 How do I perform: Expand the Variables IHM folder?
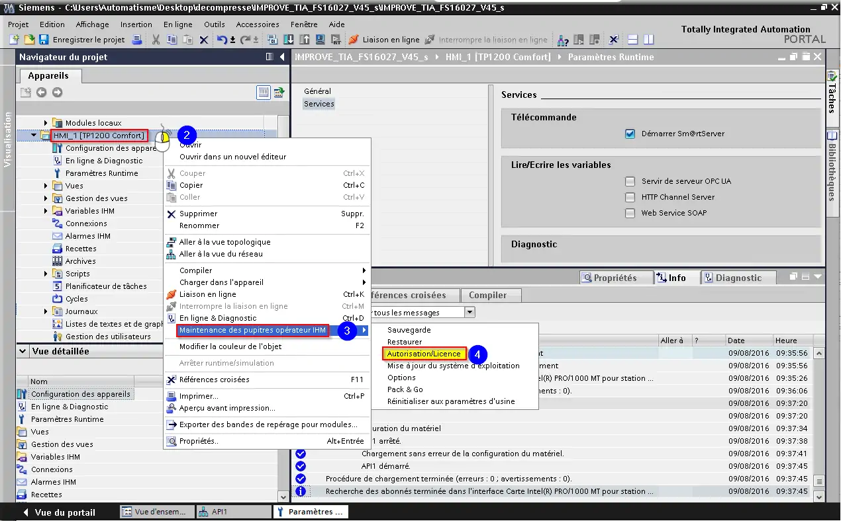click(46, 211)
